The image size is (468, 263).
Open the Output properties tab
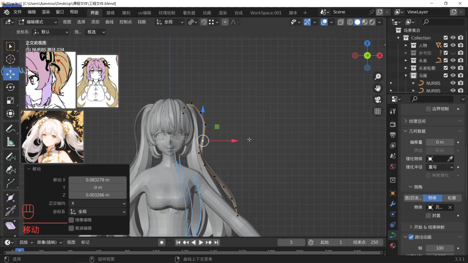click(x=393, y=135)
